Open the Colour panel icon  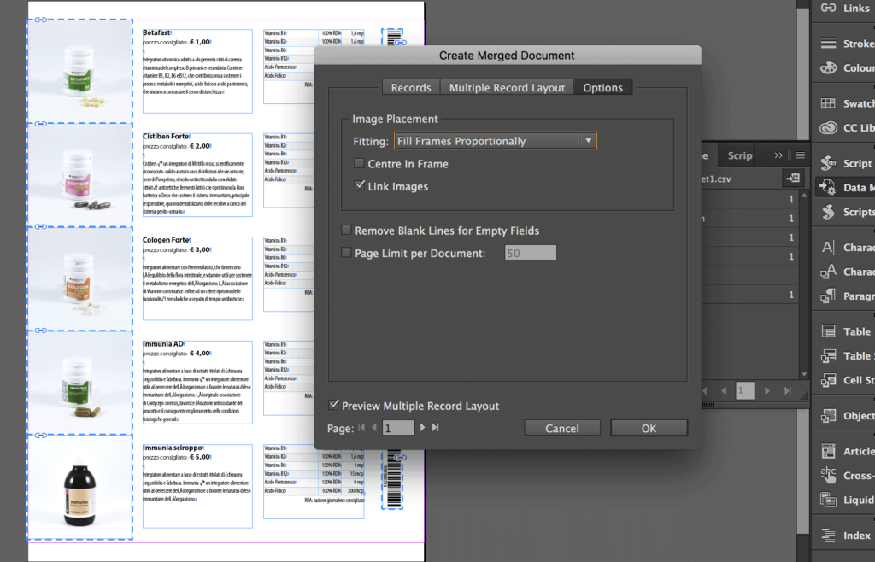tap(828, 68)
